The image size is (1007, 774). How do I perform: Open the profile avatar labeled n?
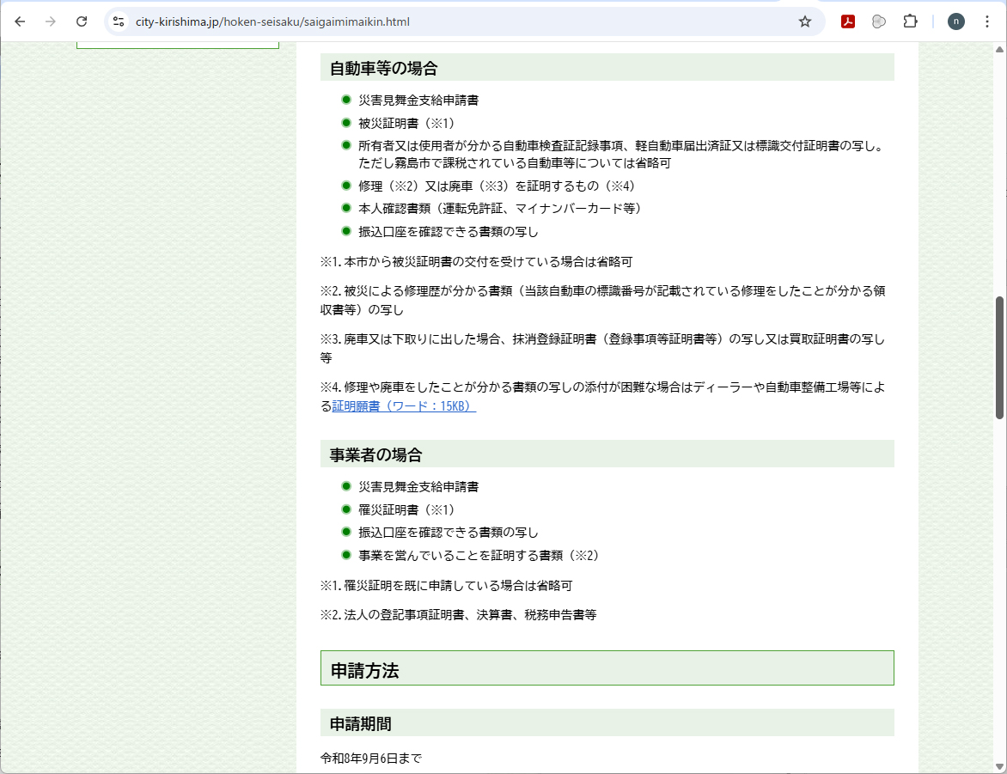coord(955,21)
